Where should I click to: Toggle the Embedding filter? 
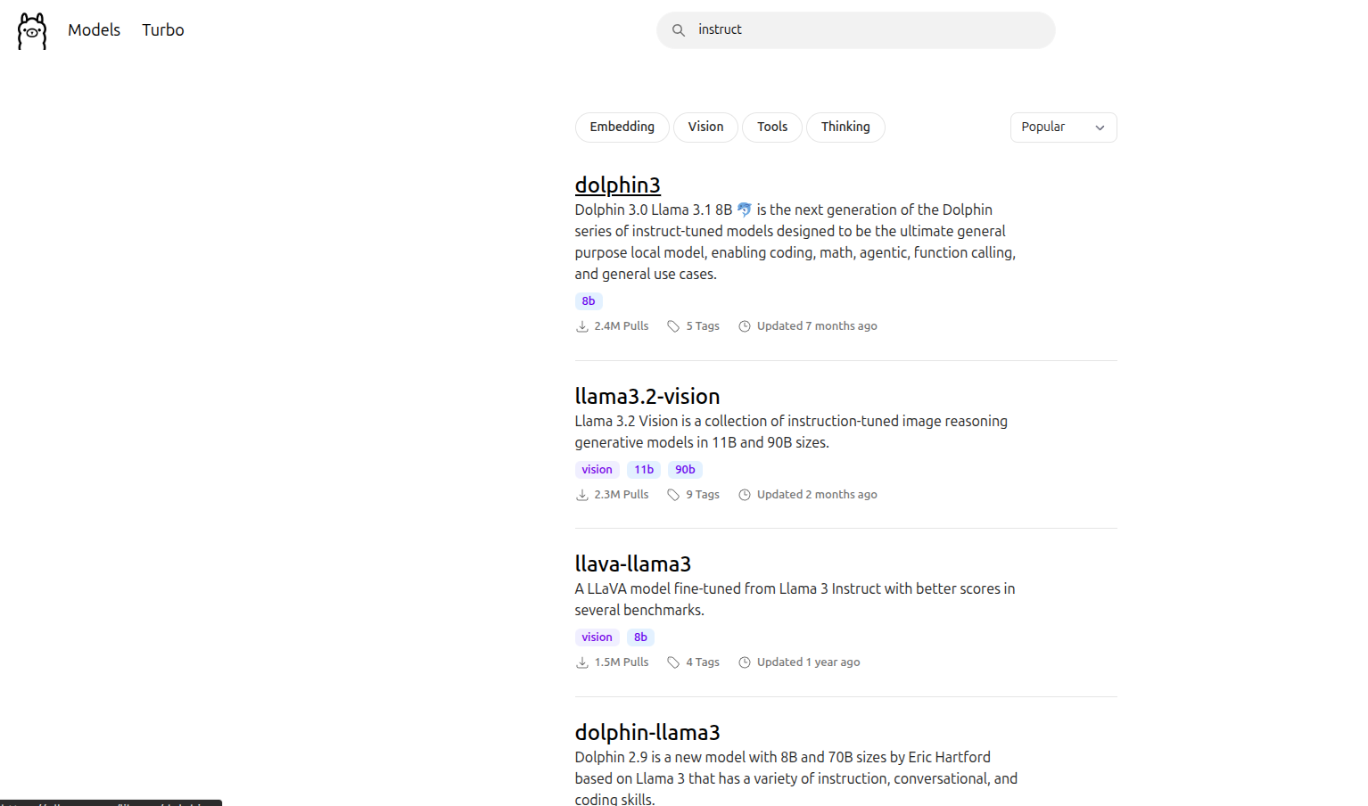coord(622,127)
